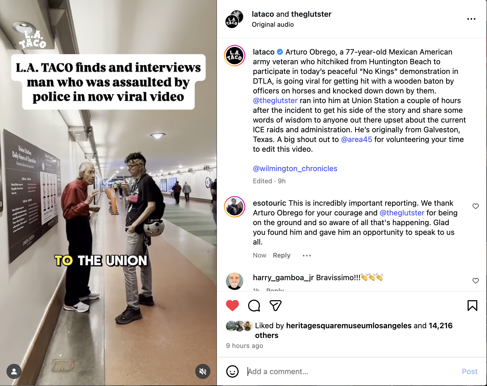487x386 pixels.
Task: Unmute the video with the speaker icon
Action: [x=203, y=371]
